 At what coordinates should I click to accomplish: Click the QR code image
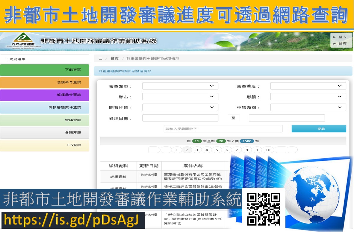(x=264, y=209)
